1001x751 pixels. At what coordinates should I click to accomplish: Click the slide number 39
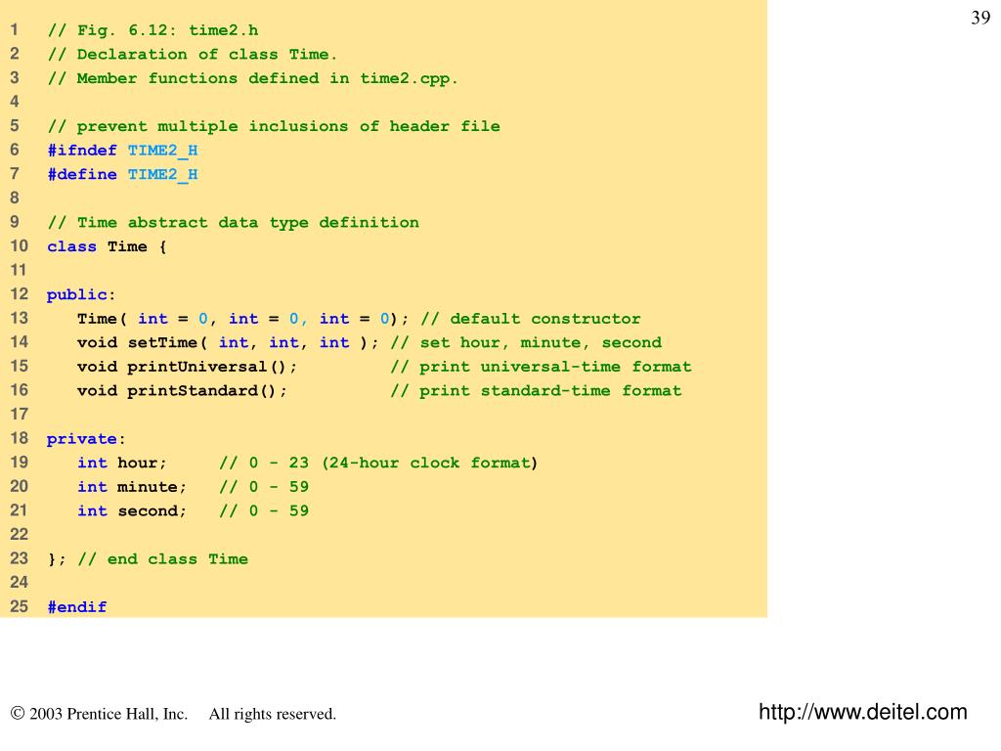tap(980, 18)
